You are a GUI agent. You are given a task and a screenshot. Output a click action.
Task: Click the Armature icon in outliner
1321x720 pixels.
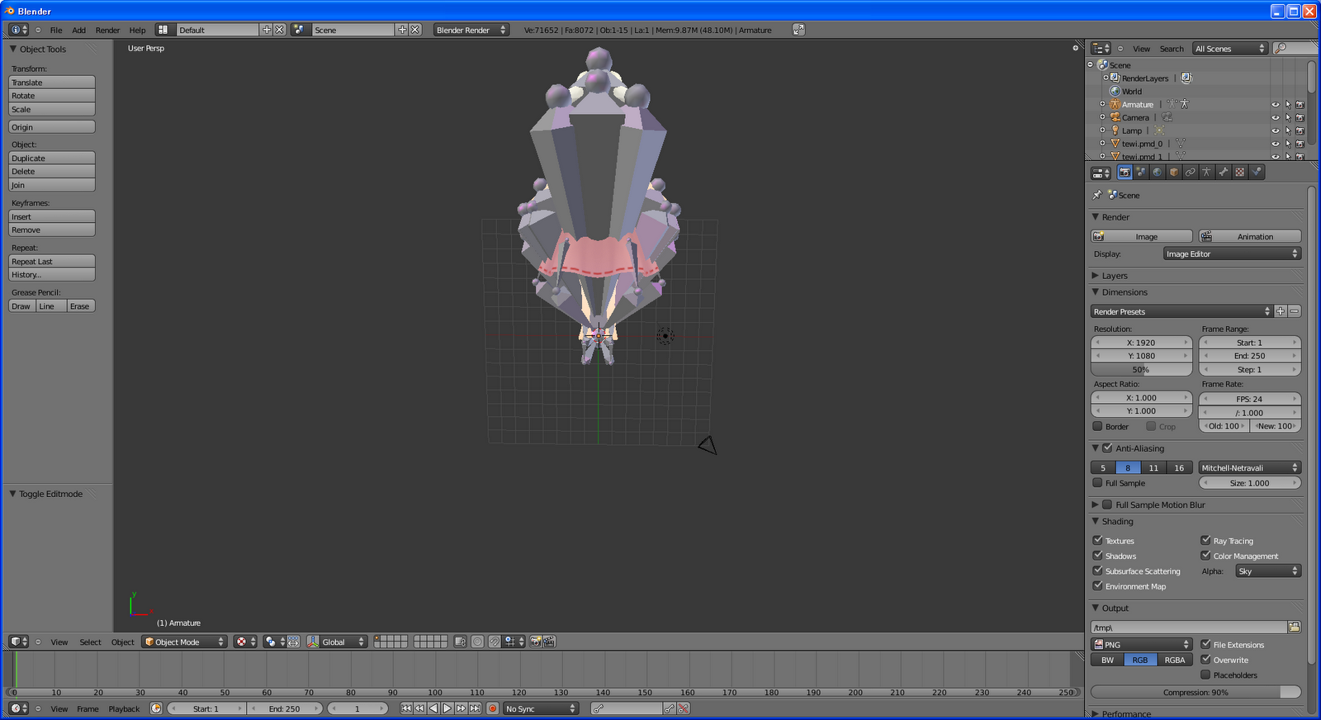[x=1115, y=104]
